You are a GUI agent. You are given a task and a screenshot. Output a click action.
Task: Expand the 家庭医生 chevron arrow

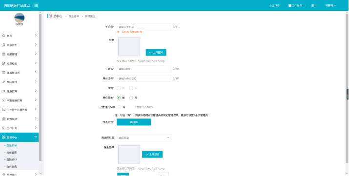point(36,44)
